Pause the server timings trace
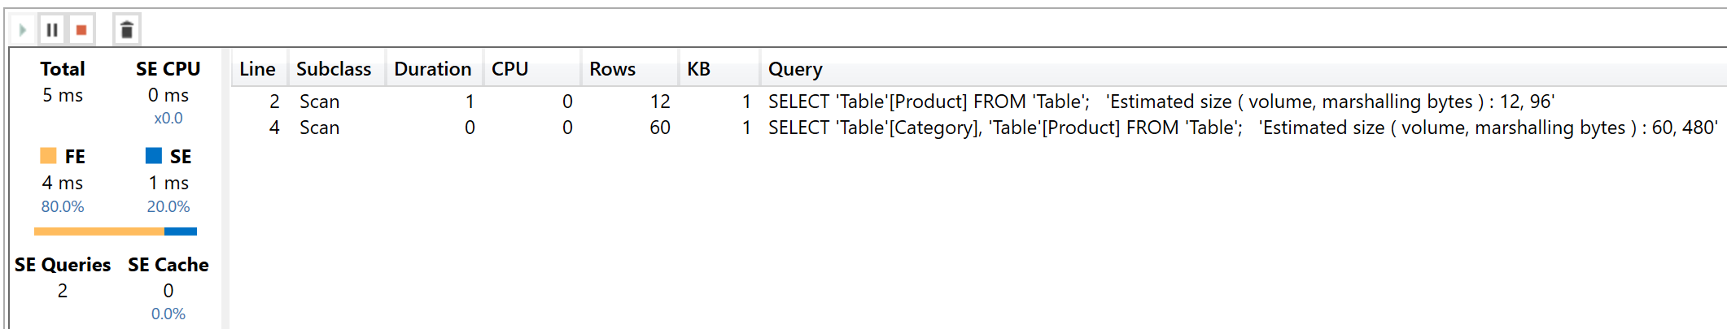This screenshot has height=329, width=1727. 52,30
